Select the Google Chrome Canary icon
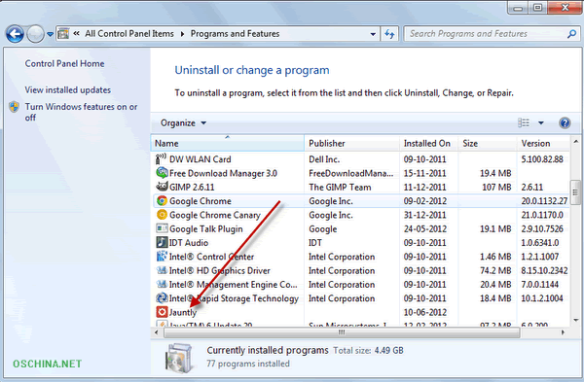The image size is (584, 382). (x=162, y=215)
